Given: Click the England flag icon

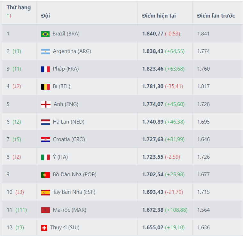Looking at the screenshot, I should [46, 104].
